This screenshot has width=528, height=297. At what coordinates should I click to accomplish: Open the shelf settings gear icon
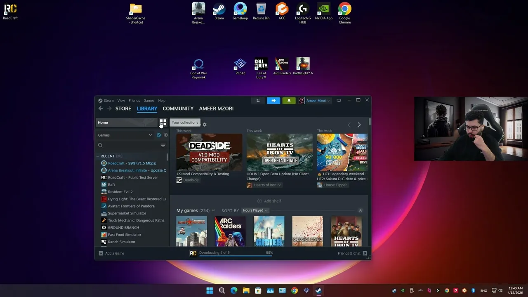click(204, 124)
